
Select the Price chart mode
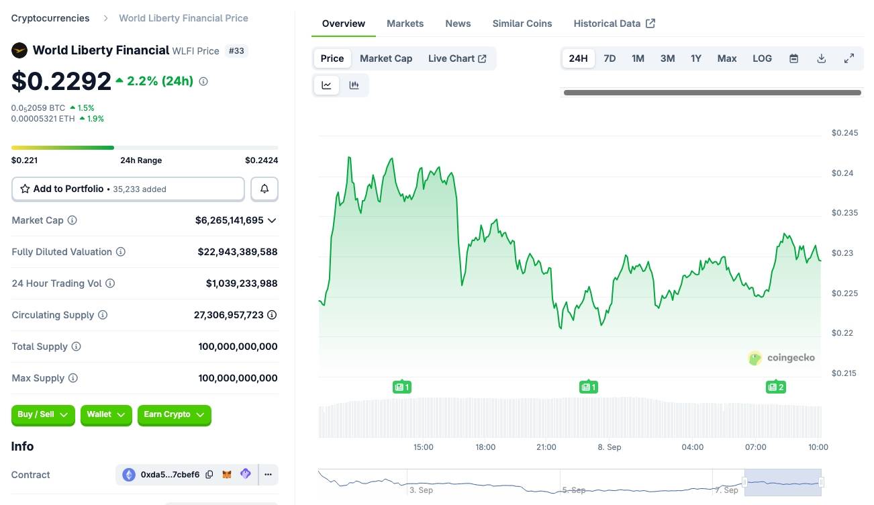332,58
